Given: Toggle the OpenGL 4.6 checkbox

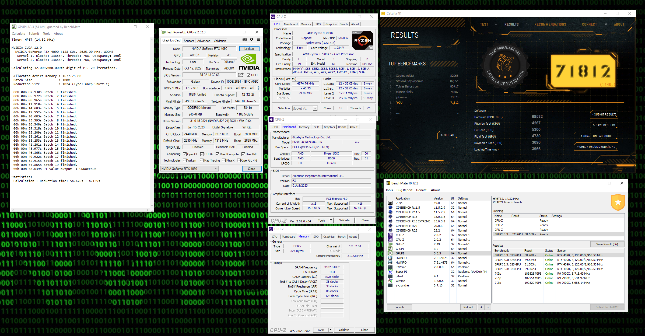Looking at the screenshot, I should click(x=239, y=160).
